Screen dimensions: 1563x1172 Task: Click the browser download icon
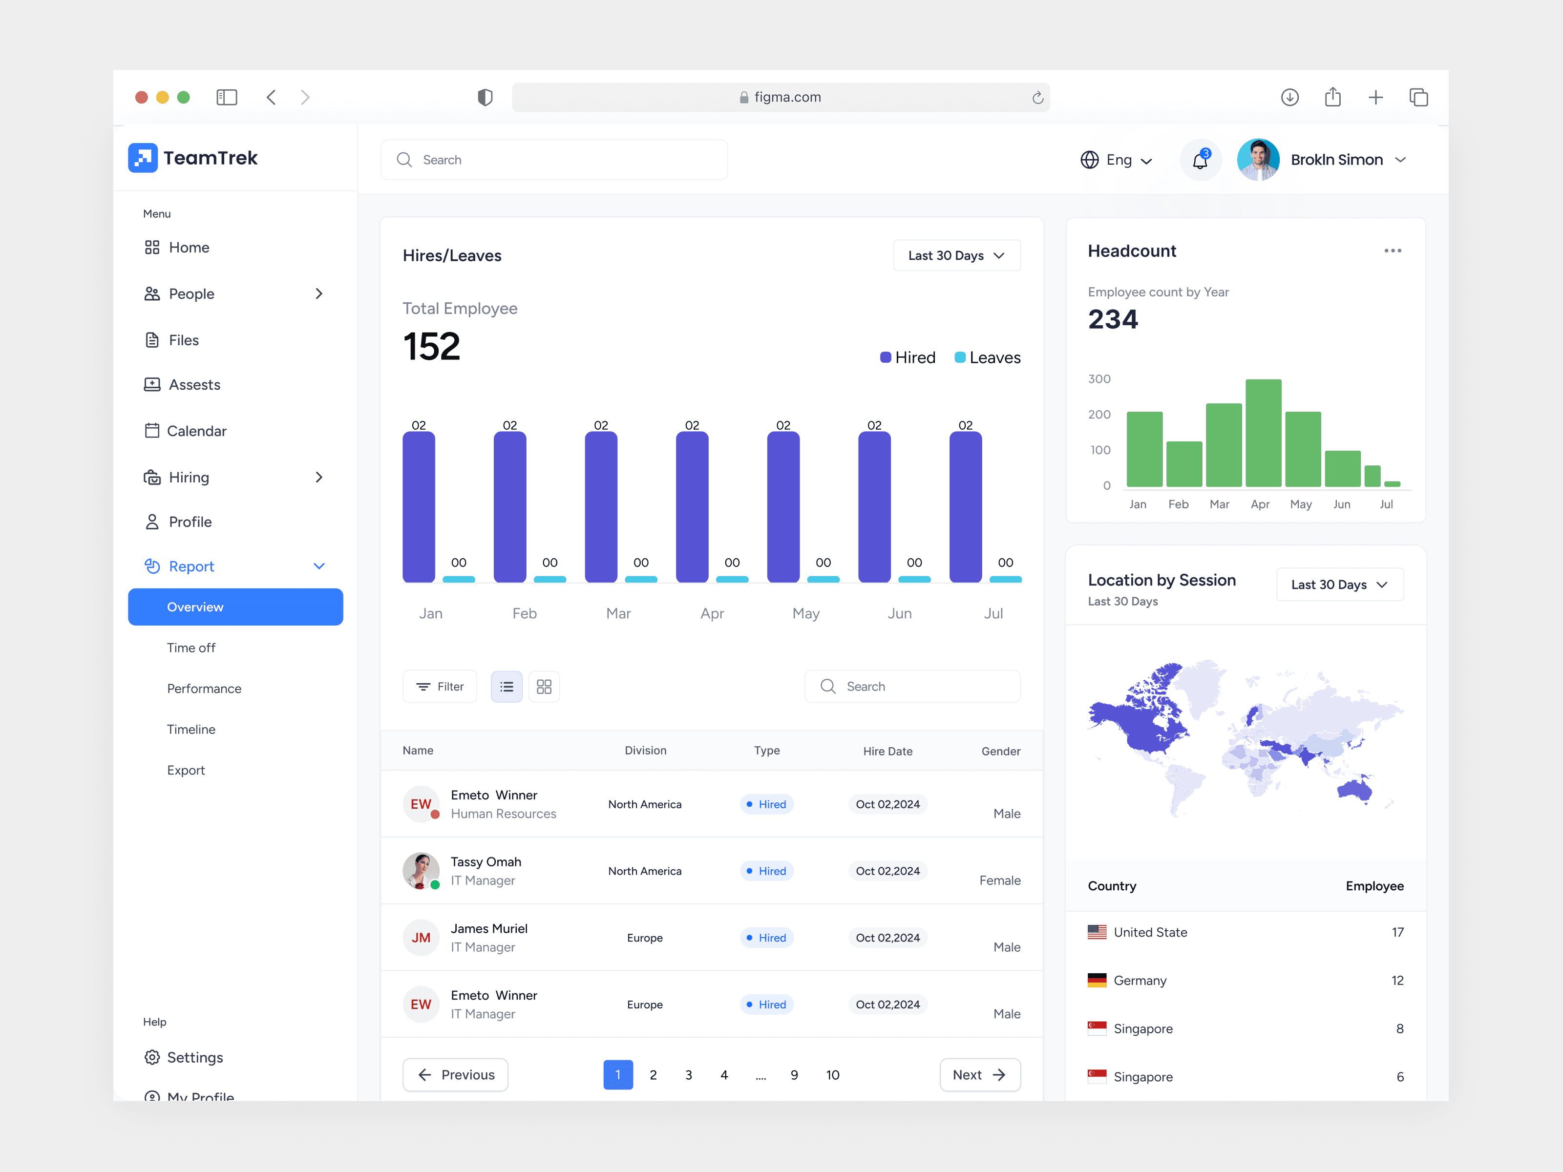[1289, 97]
